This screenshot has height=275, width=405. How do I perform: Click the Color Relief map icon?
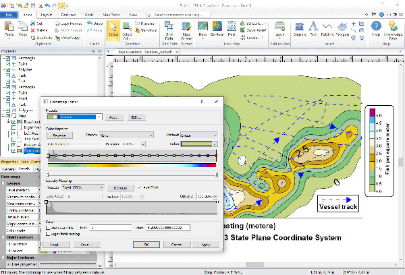(x=242, y=30)
